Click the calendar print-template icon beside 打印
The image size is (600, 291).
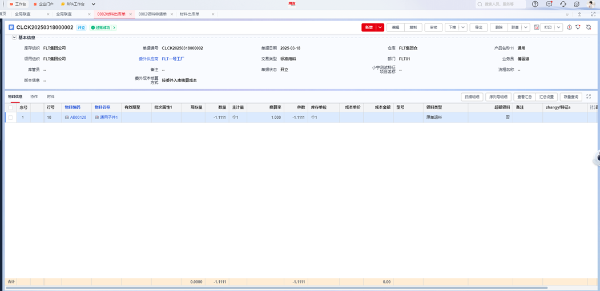click(x=537, y=27)
